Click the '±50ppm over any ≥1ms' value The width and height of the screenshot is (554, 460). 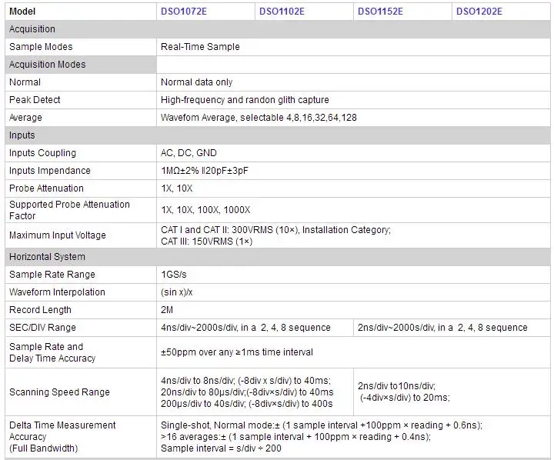pos(237,352)
